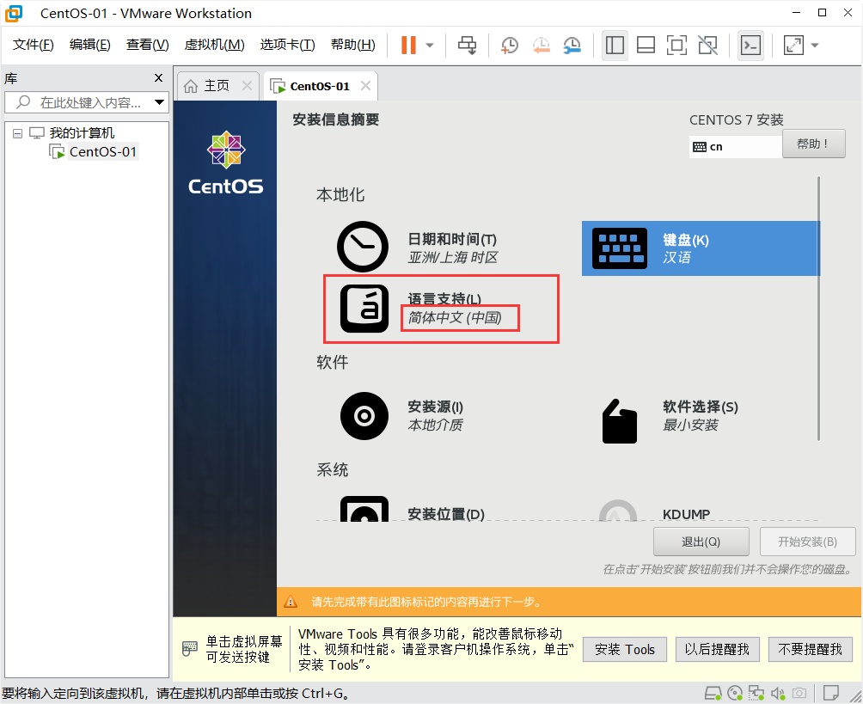Enter full screen mode

pos(676,46)
